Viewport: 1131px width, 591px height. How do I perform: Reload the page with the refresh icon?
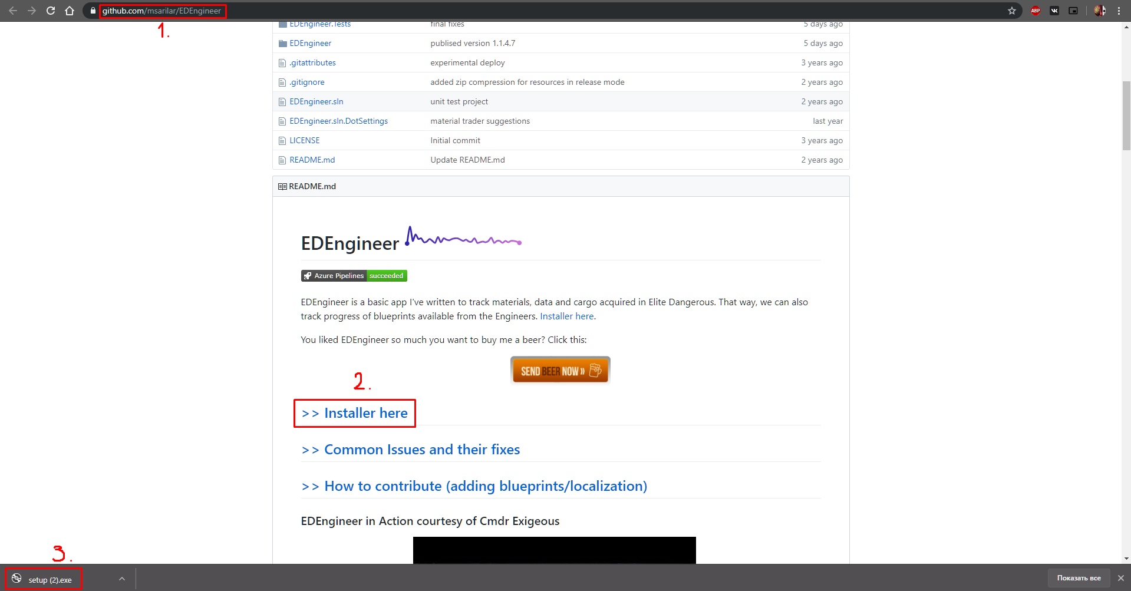(x=51, y=11)
